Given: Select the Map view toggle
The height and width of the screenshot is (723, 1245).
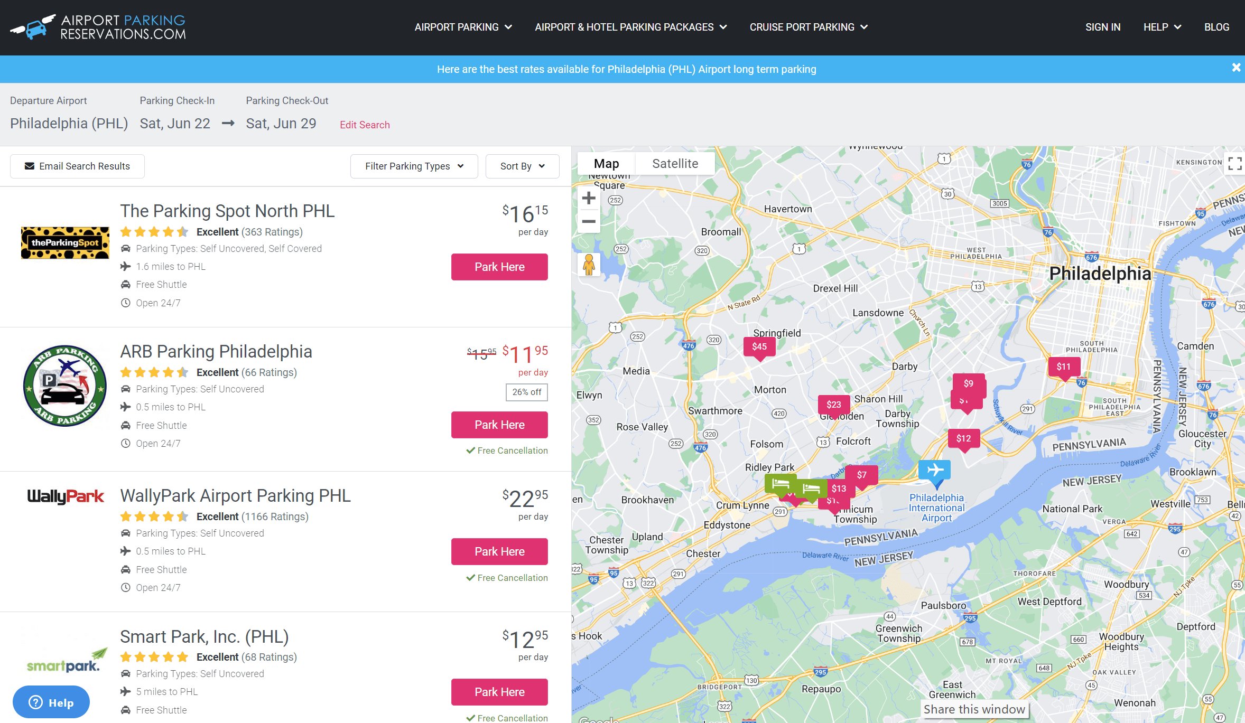Looking at the screenshot, I should tap(606, 164).
